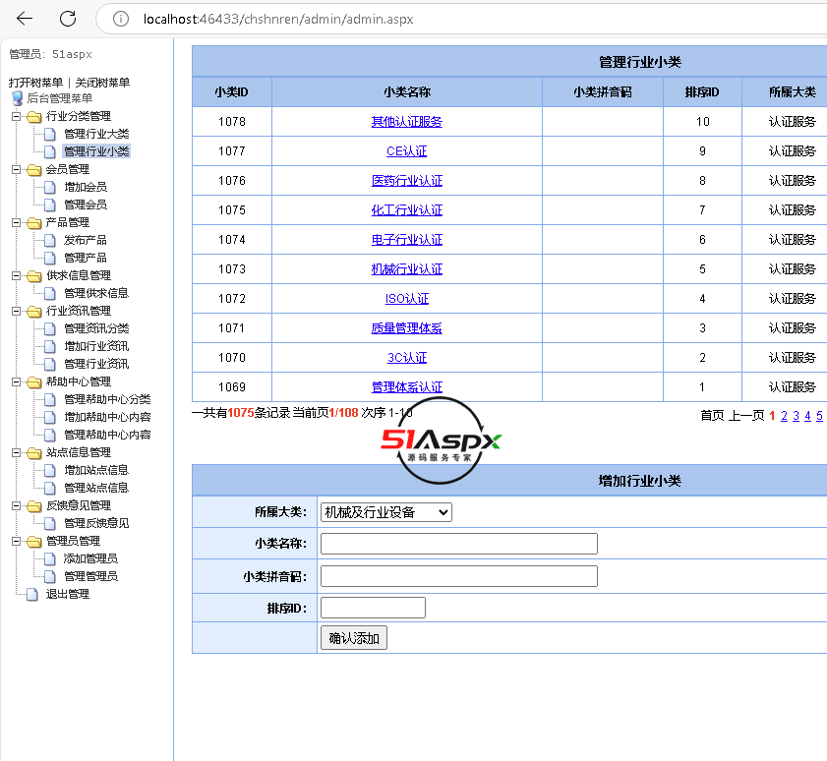This screenshot has height=761, width=827.
Task: Click 打开树菜单 link
Action: pyautogui.click(x=35, y=83)
